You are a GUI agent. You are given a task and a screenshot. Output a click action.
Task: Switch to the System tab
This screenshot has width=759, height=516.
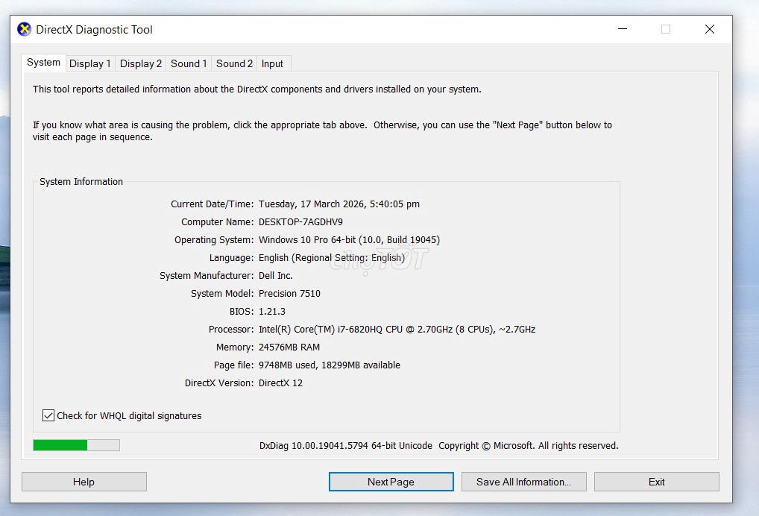pos(43,63)
